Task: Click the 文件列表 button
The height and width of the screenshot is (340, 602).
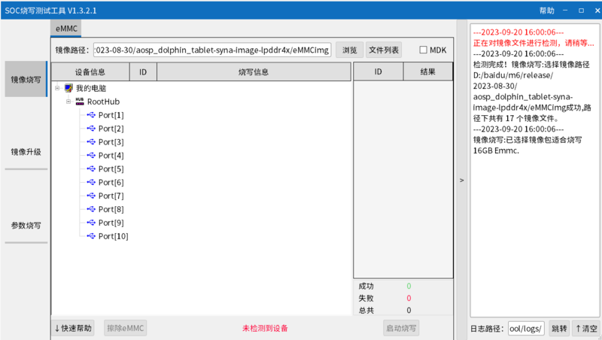Action: click(x=384, y=50)
